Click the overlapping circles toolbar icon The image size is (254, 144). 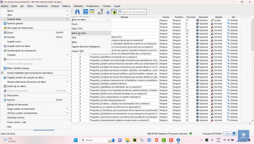[107, 12]
